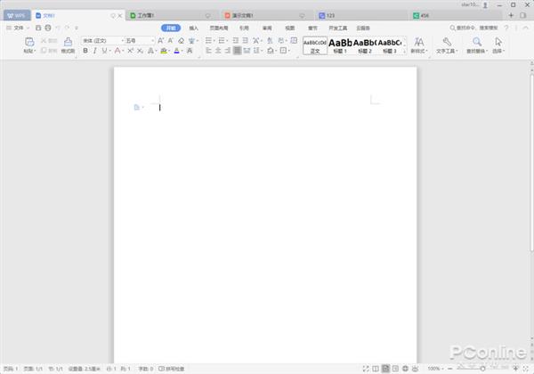This screenshot has width=534, height=374.
Task: Click the WPS home button
Action: 17,15
